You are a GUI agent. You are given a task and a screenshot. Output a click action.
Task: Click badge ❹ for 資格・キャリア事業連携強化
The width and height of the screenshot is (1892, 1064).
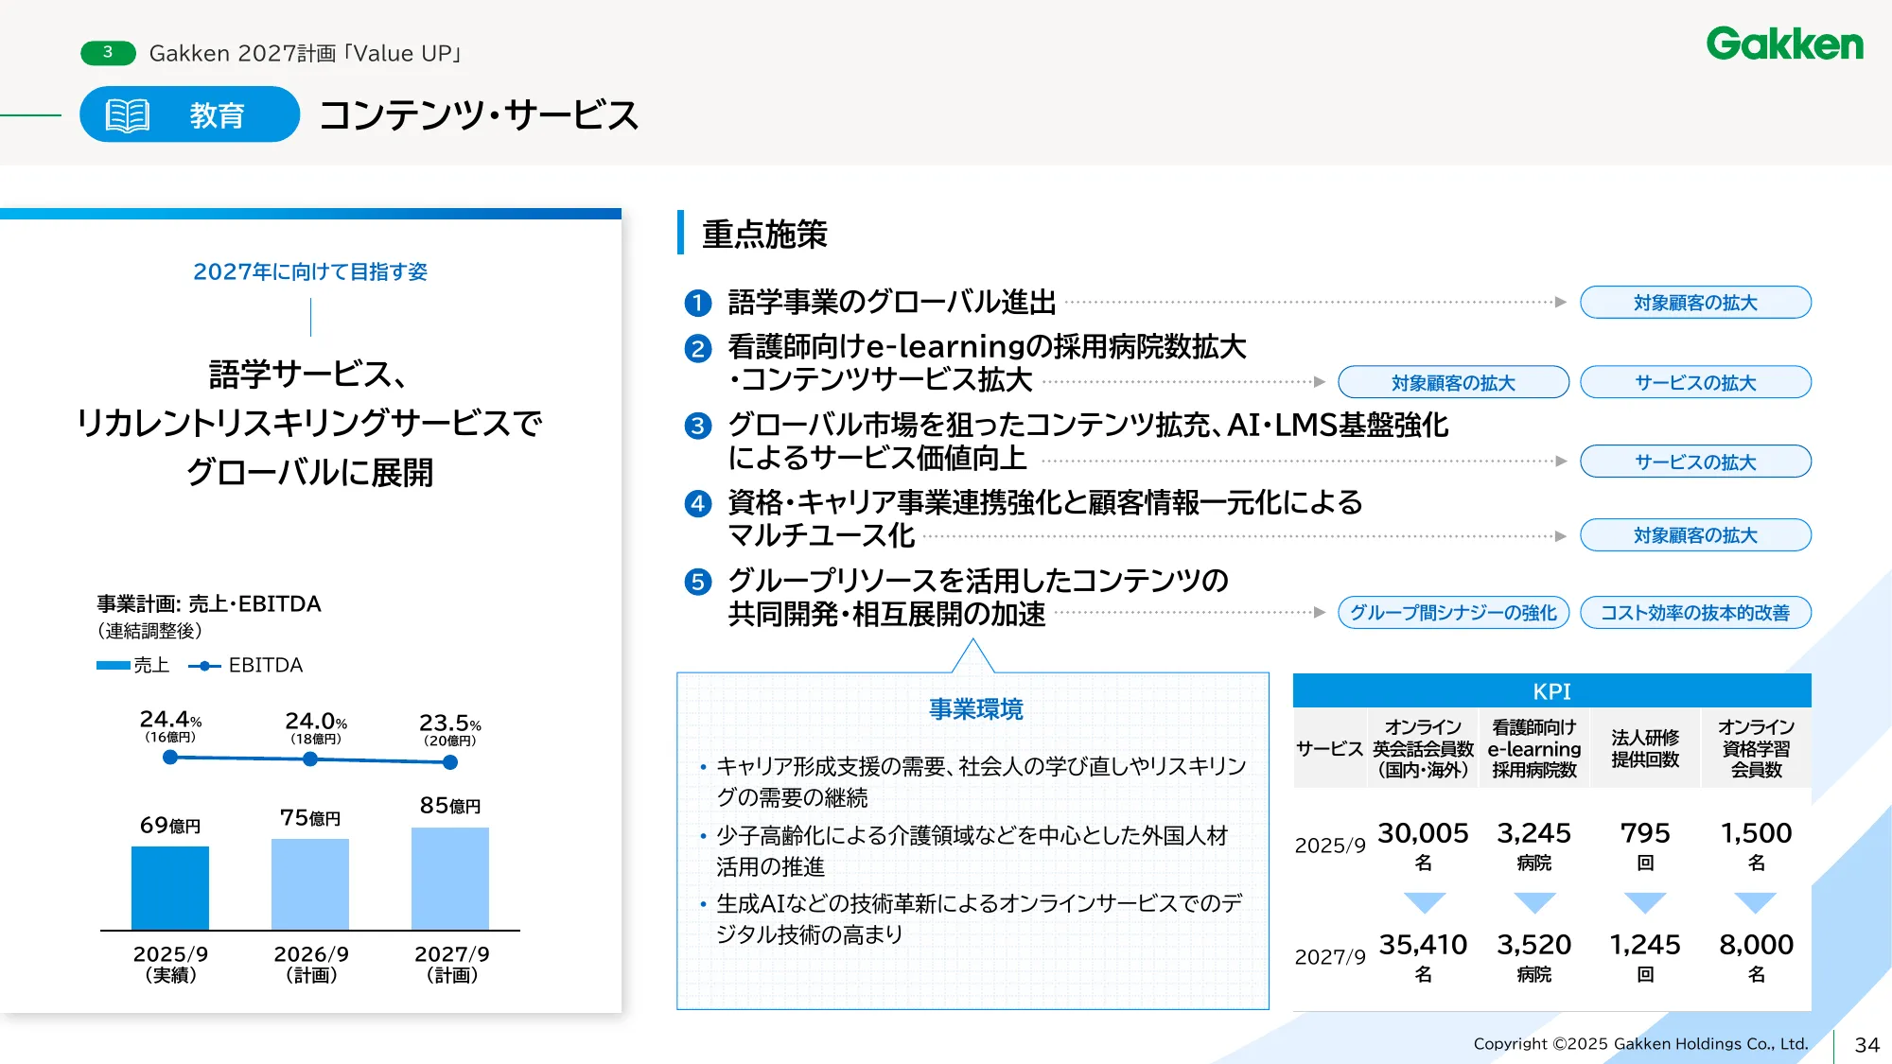coord(697,505)
